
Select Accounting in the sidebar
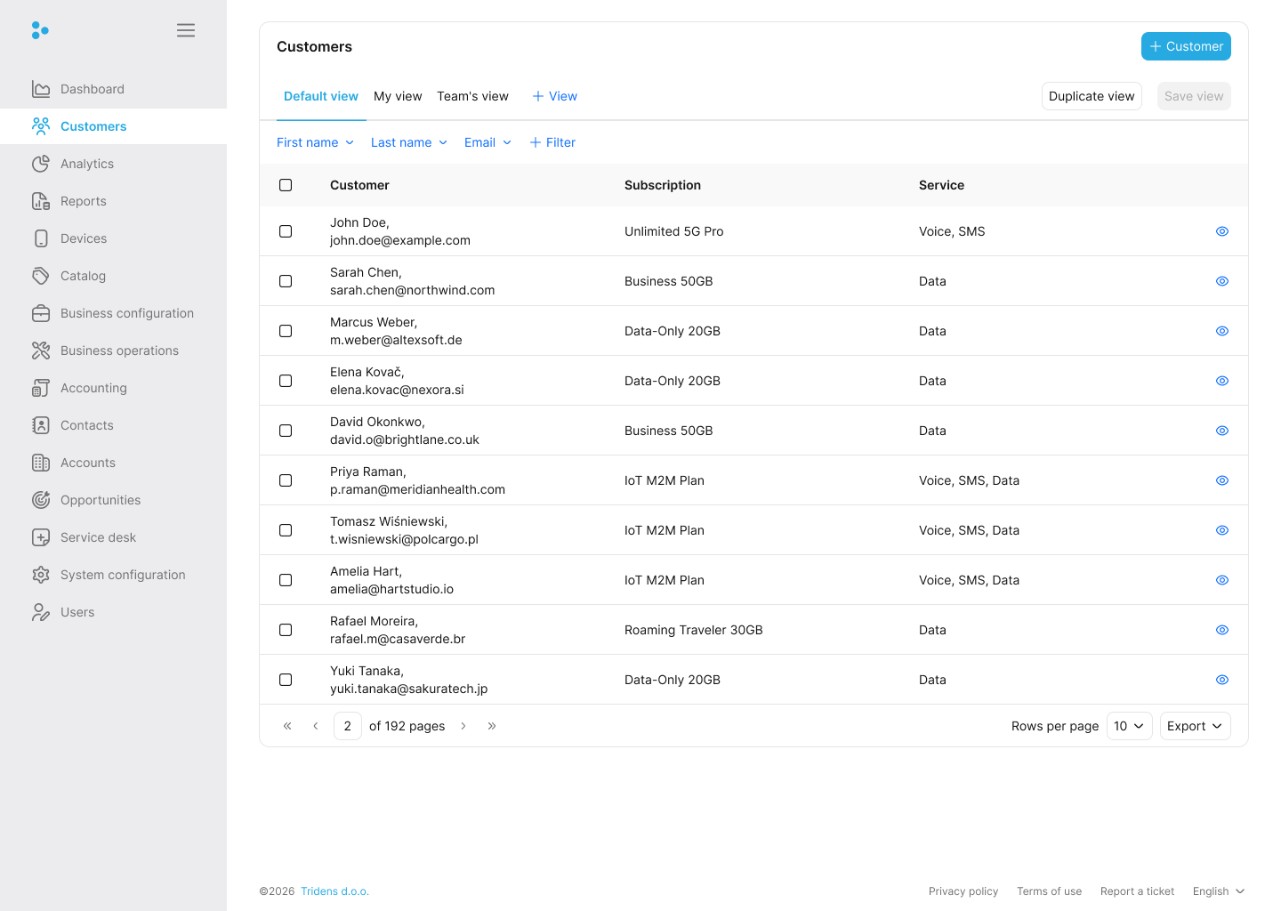(x=93, y=388)
